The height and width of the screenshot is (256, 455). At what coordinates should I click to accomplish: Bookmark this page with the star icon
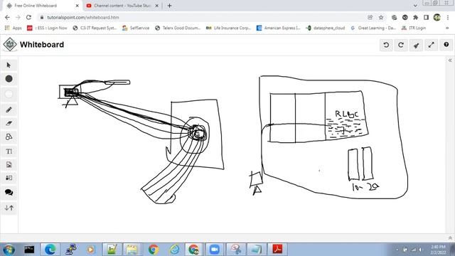tap(381, 17)
